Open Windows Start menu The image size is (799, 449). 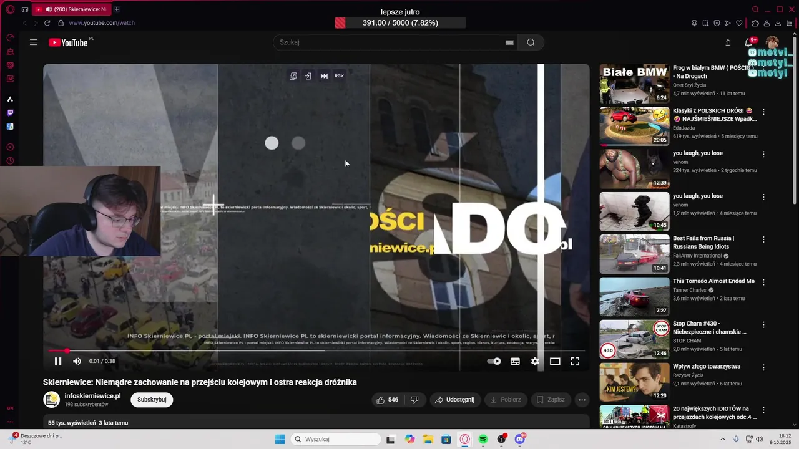pyautogui.click(x=280, y=439)
